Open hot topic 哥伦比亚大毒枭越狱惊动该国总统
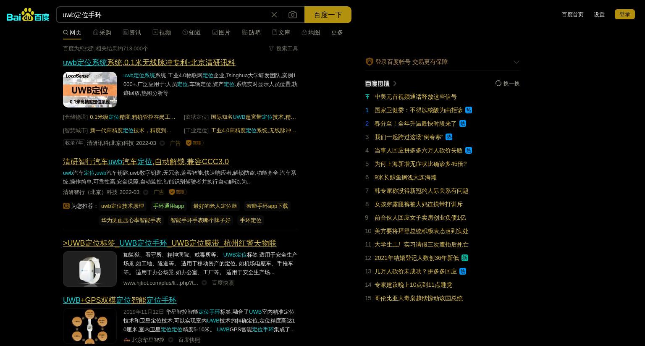The width and height of the screenshot is (645, 346). [418, 299]
